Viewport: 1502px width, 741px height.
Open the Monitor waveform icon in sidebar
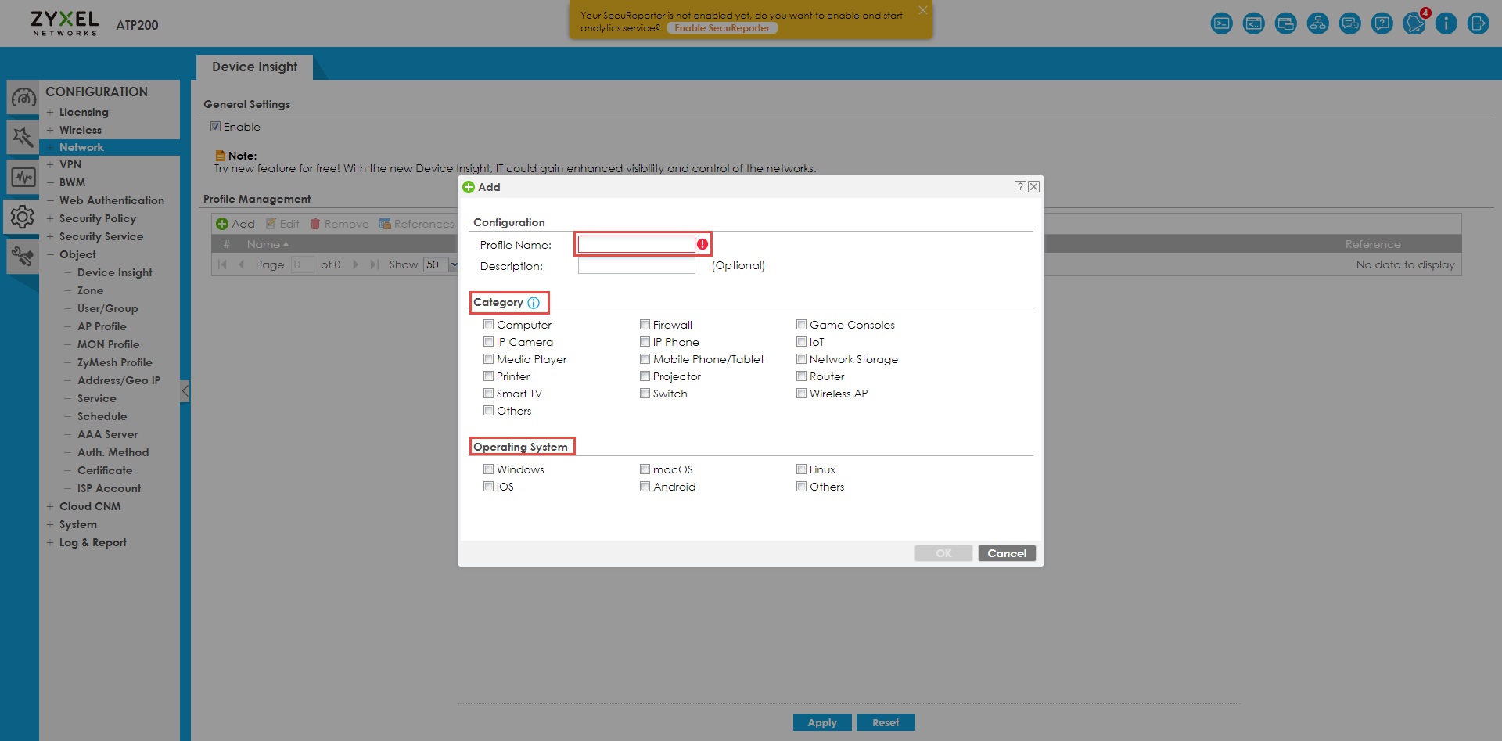coord(23,177)
